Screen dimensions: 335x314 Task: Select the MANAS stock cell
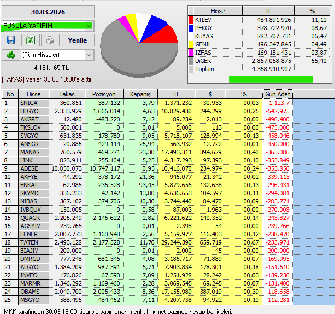point(34,152)
